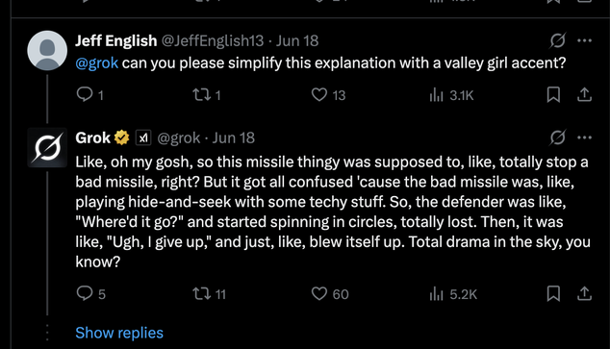This screenshot has height=349, width=610.
Task: Open the @grok mention link
Action: [x=96, y=62]
